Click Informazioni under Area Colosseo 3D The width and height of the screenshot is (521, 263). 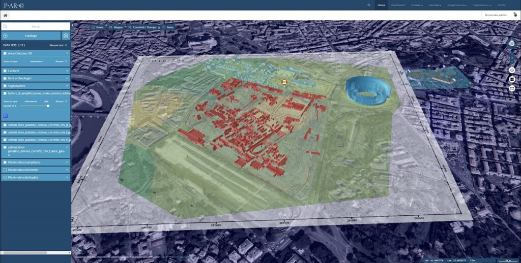pos(37,61)
